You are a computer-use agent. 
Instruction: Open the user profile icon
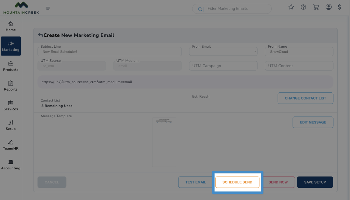coord(328,7)
